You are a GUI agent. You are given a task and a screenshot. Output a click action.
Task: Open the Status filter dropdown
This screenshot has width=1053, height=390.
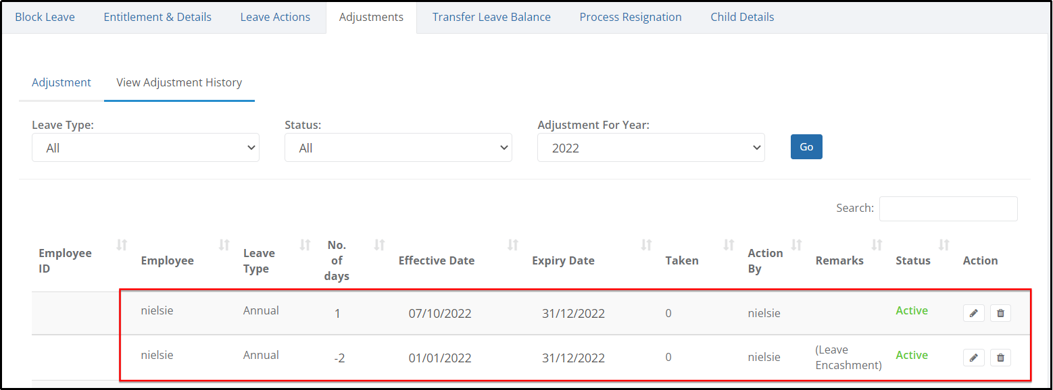[x=398, y=148]
